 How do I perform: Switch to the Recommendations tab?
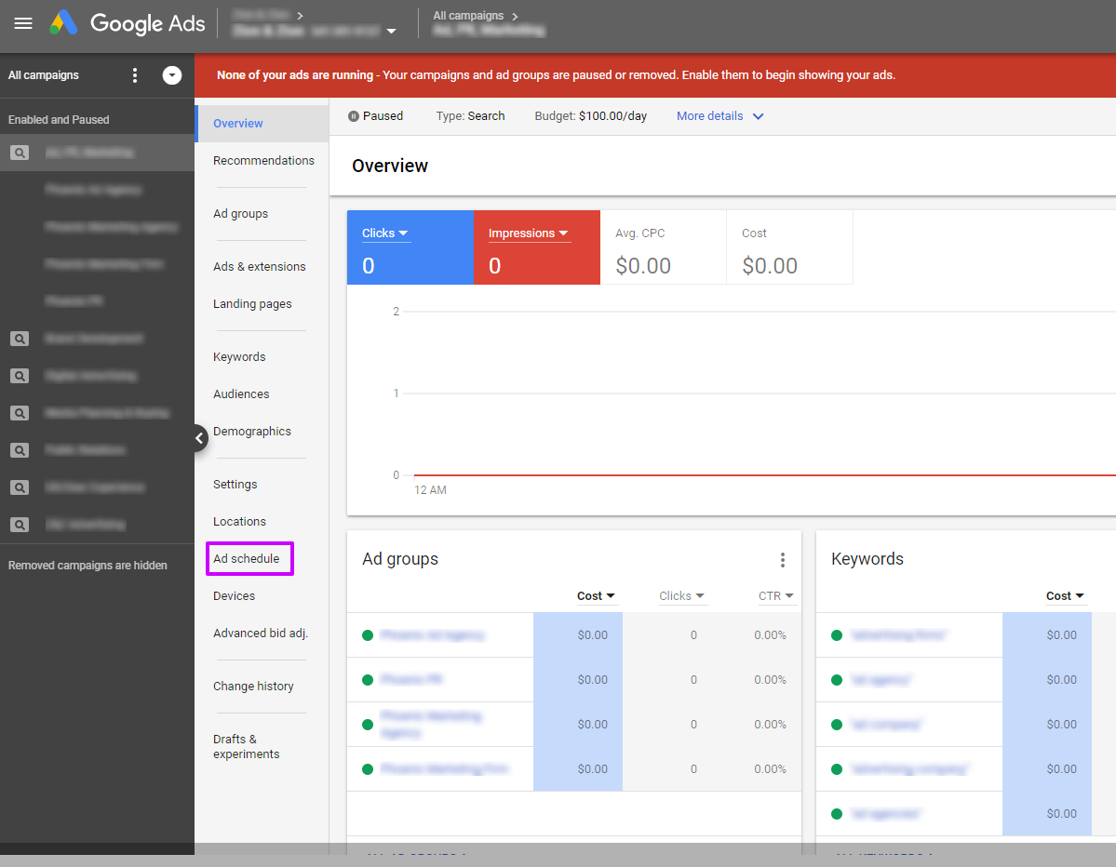coord(263,160)
